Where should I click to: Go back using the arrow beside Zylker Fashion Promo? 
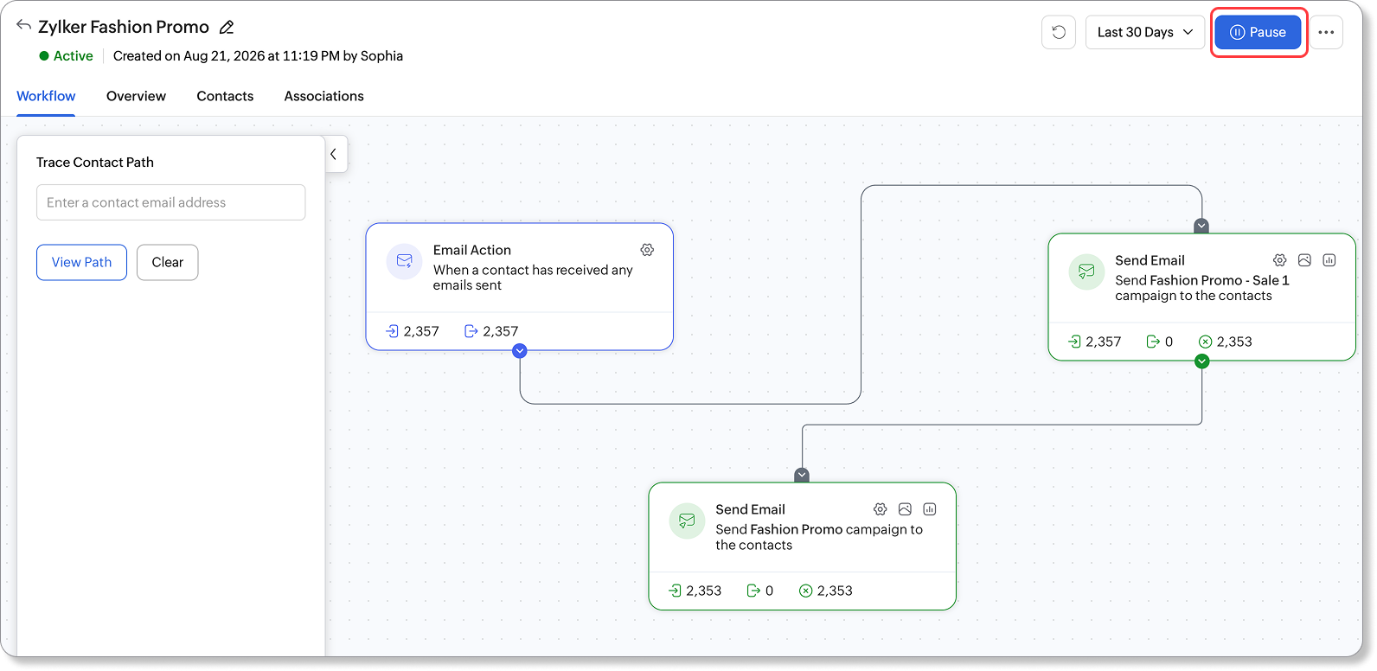pos(23,25)
